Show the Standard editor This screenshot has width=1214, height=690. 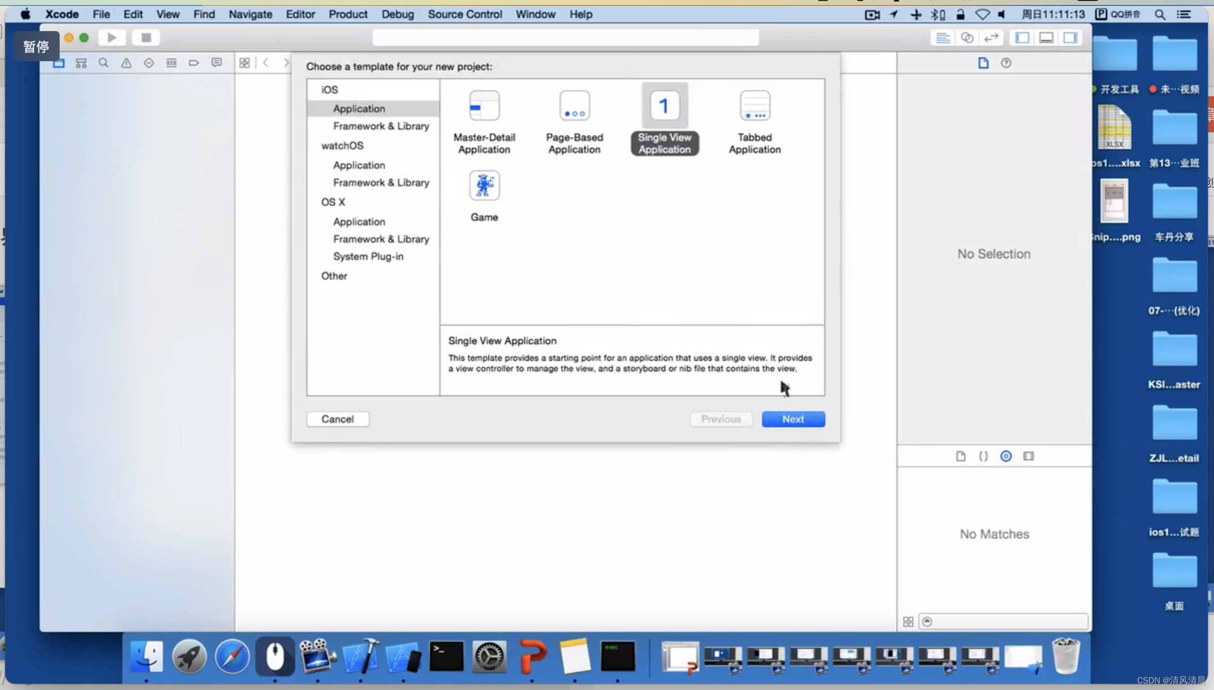943,38
